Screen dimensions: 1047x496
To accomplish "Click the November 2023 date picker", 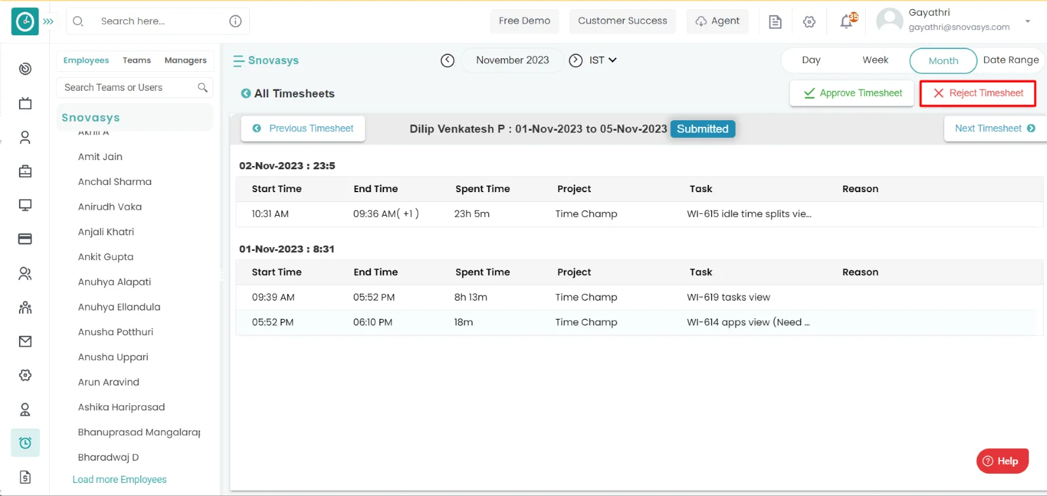I will (x=512, y=60).
